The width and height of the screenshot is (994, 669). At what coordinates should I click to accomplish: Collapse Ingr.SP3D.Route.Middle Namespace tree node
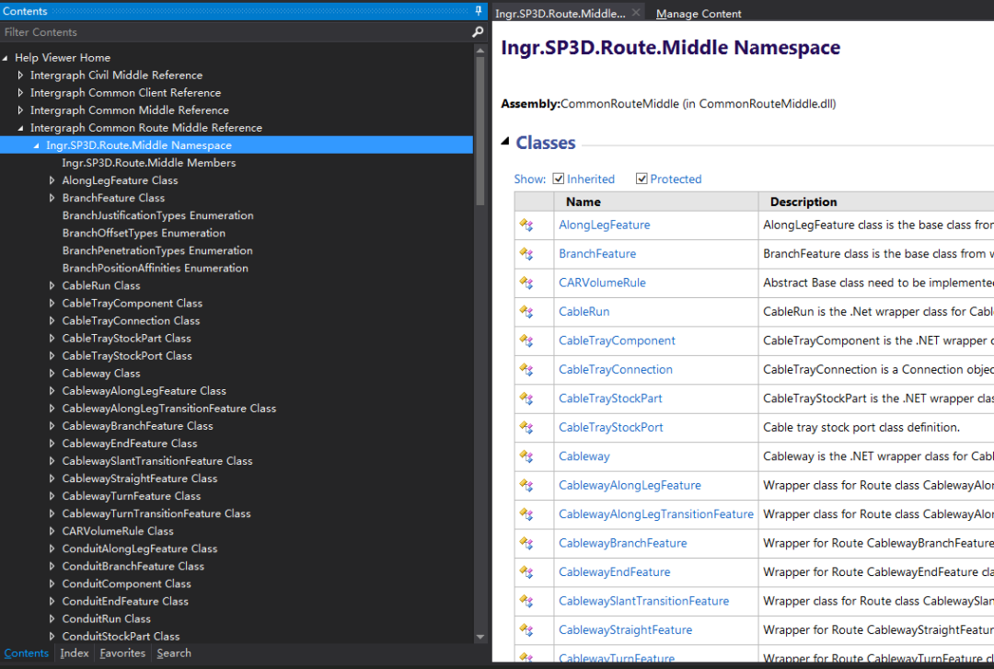[36, 145]
